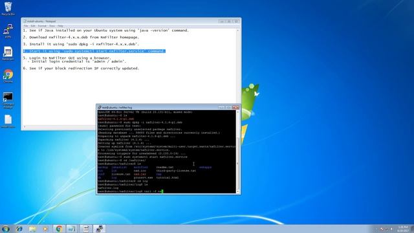Close the Notepad window
Screen dimensions: 414x233
coord(236,21)
